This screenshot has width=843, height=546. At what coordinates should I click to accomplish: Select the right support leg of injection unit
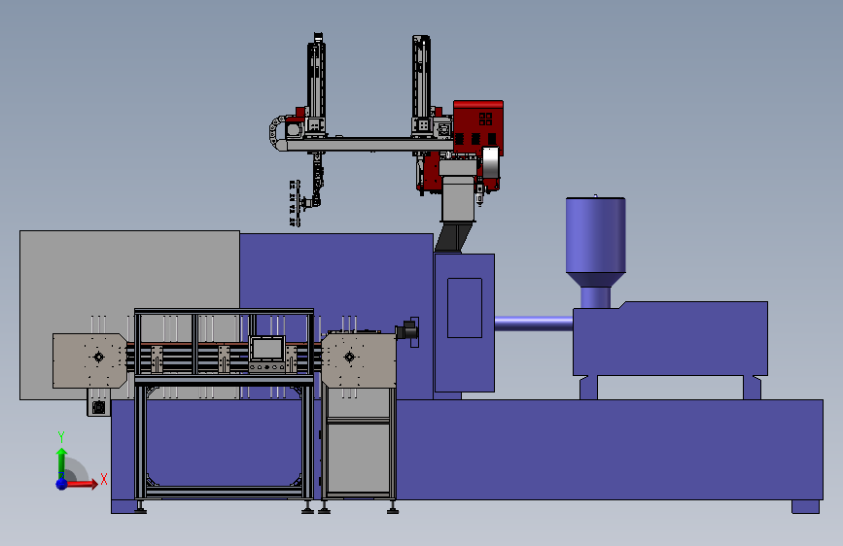(x=753, y=388)
